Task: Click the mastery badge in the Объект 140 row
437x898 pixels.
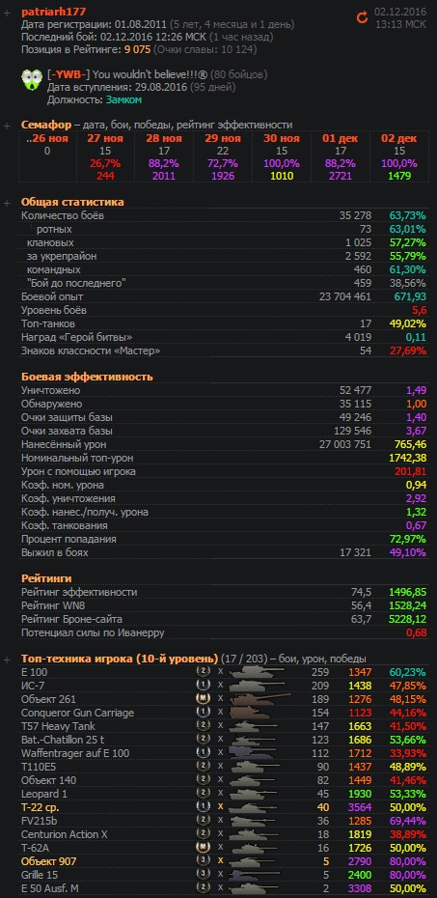Action: (203, 780)
